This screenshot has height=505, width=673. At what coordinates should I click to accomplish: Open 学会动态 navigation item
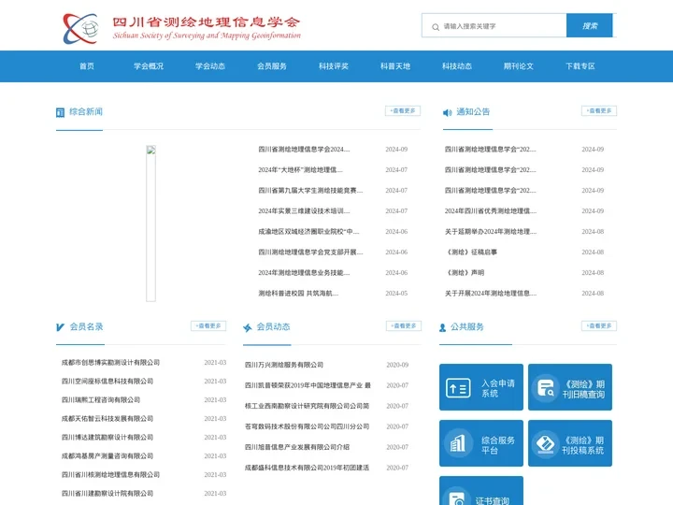210,66
